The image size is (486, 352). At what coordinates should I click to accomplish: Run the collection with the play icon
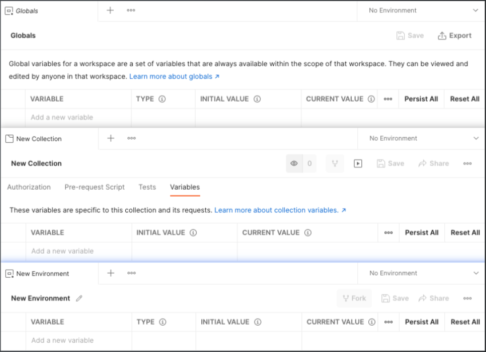[358, 163]
